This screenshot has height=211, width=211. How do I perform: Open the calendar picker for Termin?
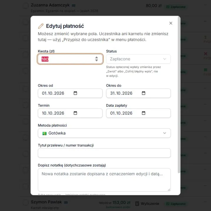coord(75,113)
